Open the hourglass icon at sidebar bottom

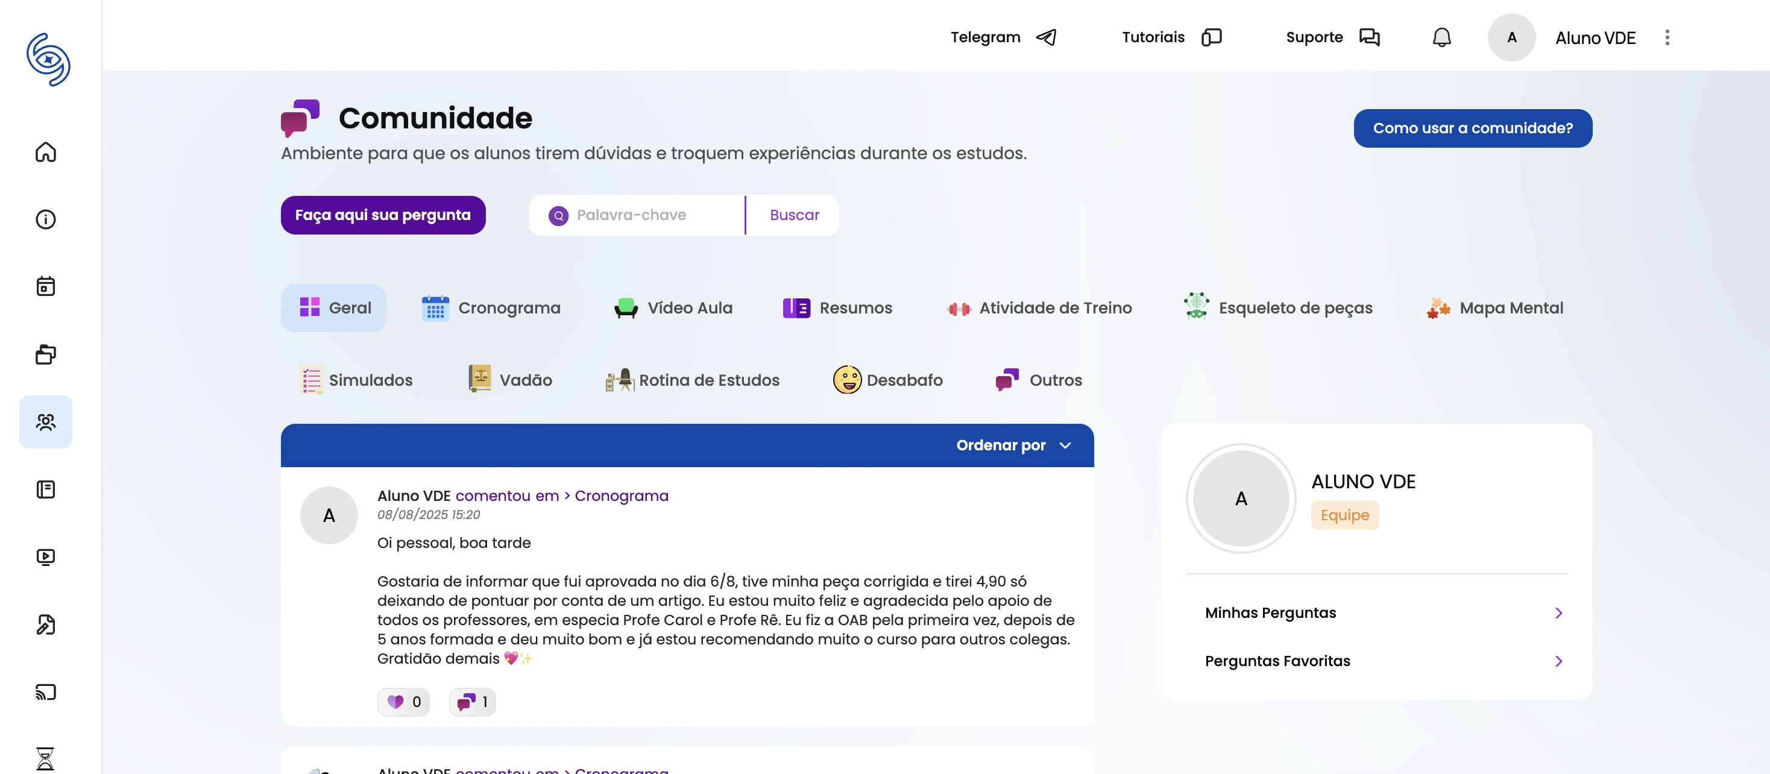45,759
